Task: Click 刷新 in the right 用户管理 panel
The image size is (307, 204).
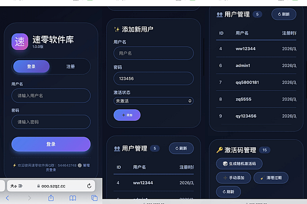Action: 283,14
